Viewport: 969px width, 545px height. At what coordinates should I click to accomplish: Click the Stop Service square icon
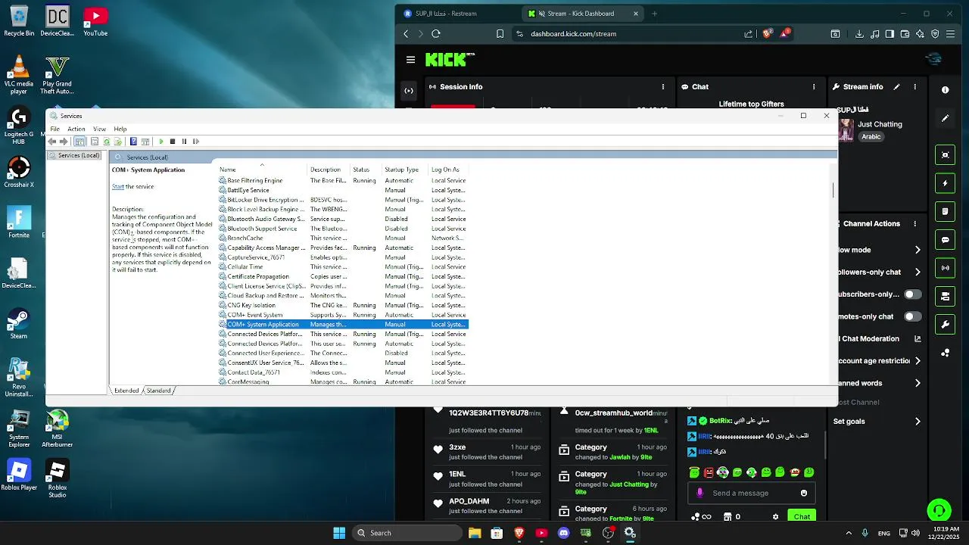[173, 142]
